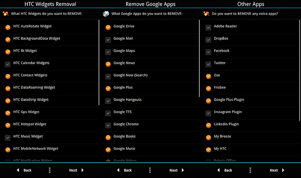The height and width of the screenshot is (178, 301).
Task: Check the Google Mail checkbox
Action: pos(108,39)
